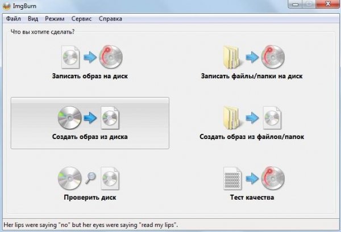Click the 'Записать образ на диск' icon
341x232 pixels.
92,57
